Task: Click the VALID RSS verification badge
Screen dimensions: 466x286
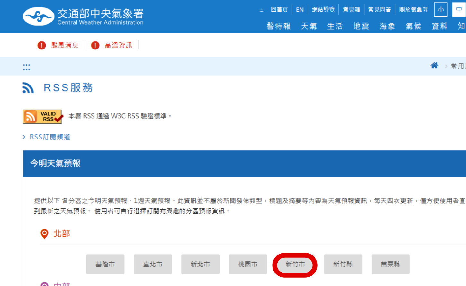Action: 42,116
